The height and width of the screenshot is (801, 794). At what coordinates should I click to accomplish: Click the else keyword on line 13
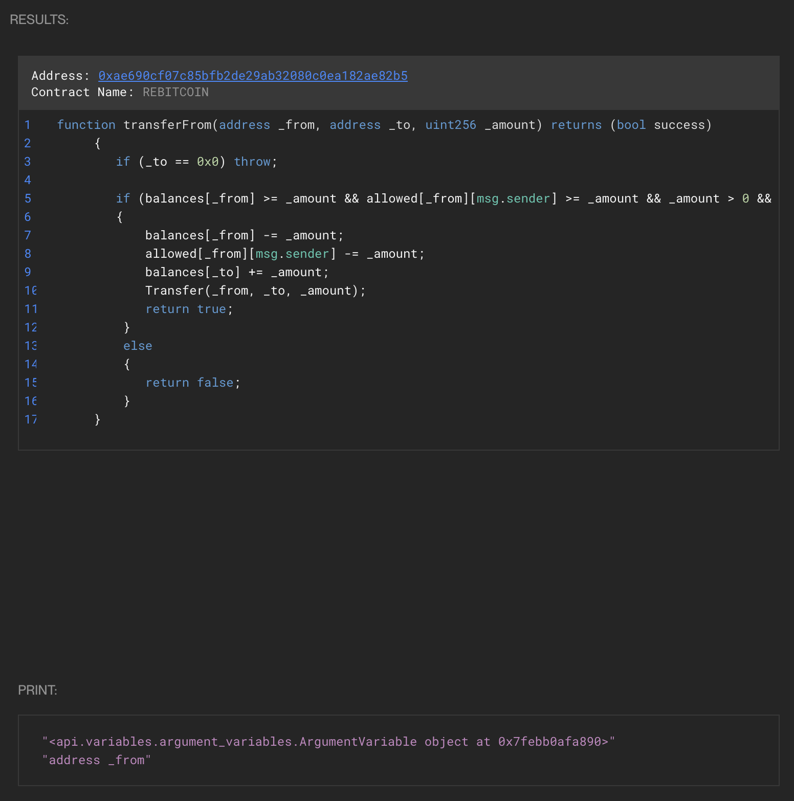[138, 346]
